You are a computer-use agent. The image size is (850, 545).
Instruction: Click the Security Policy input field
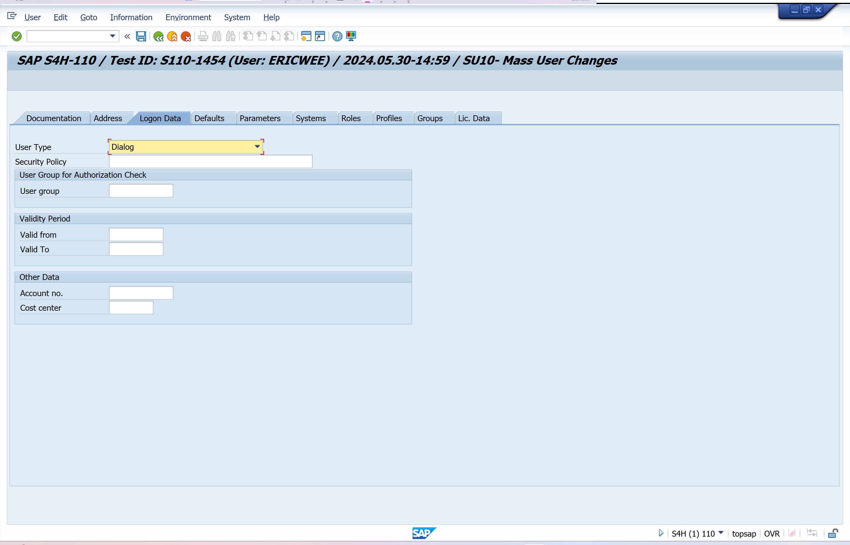coord(211,161)
